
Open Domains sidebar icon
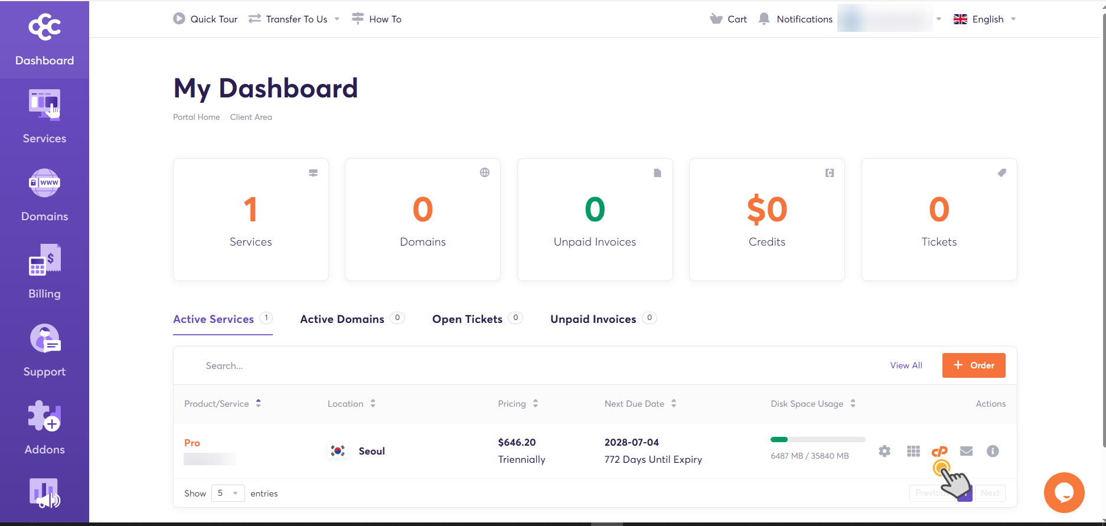pyautogui.click(x=45, y=183)
